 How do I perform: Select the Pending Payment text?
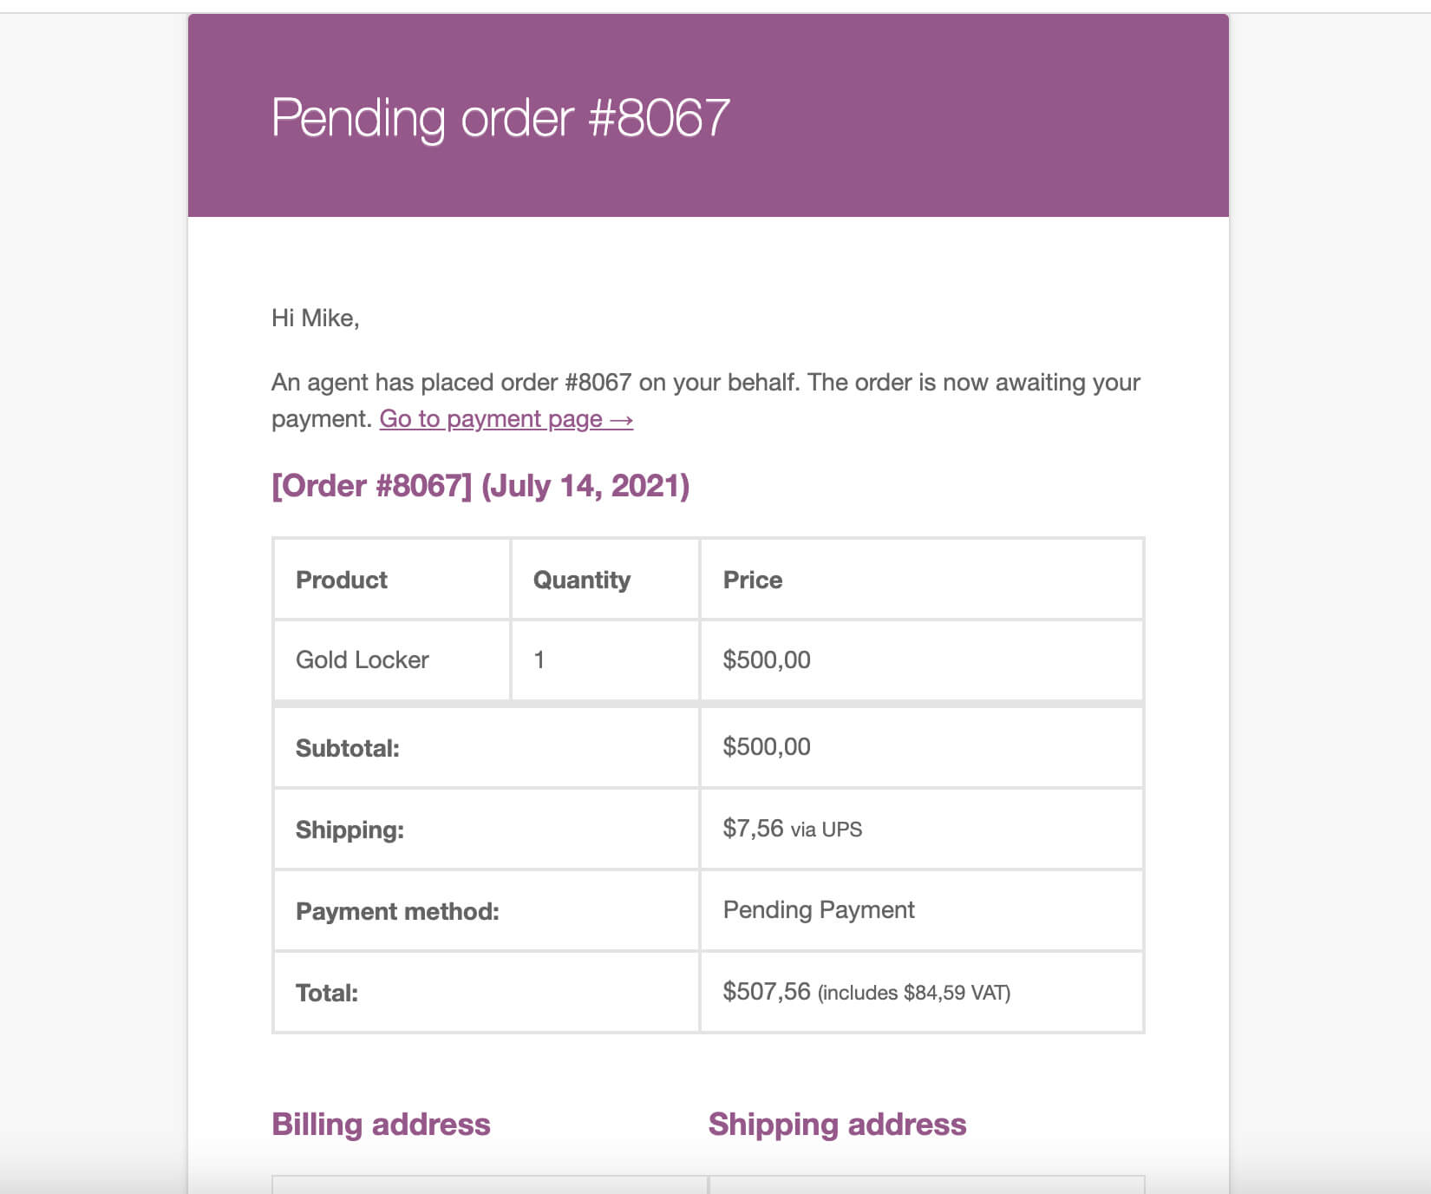click(x=819, y=909)
